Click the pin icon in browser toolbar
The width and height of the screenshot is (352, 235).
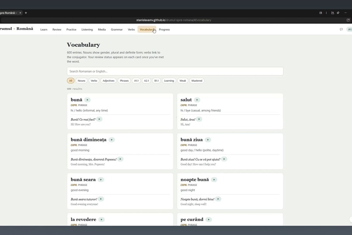[338, 13]
